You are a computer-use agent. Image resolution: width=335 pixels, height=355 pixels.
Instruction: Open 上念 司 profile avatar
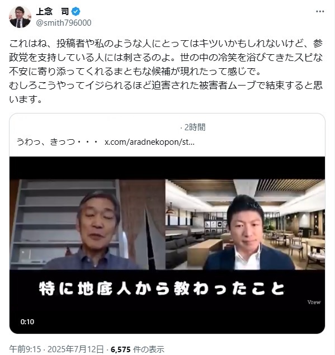tap(20, 17)
